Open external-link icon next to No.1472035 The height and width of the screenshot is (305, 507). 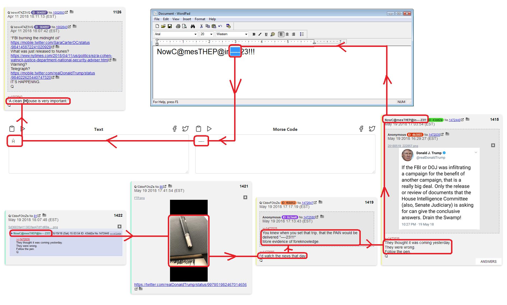click(442, 134)
